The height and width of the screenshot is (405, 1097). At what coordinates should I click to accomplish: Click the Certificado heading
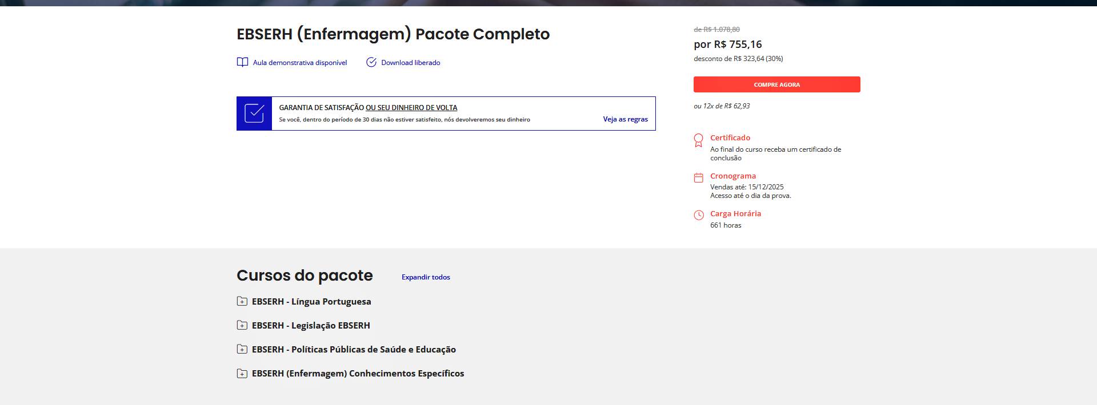(x=730, y=137)
